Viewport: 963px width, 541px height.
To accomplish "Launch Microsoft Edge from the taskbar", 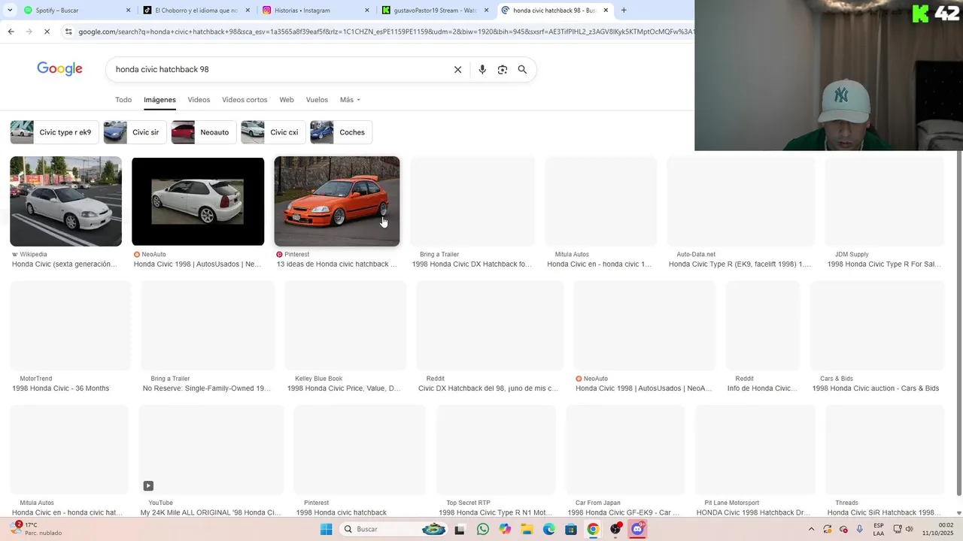I will [x=549, y=529].
